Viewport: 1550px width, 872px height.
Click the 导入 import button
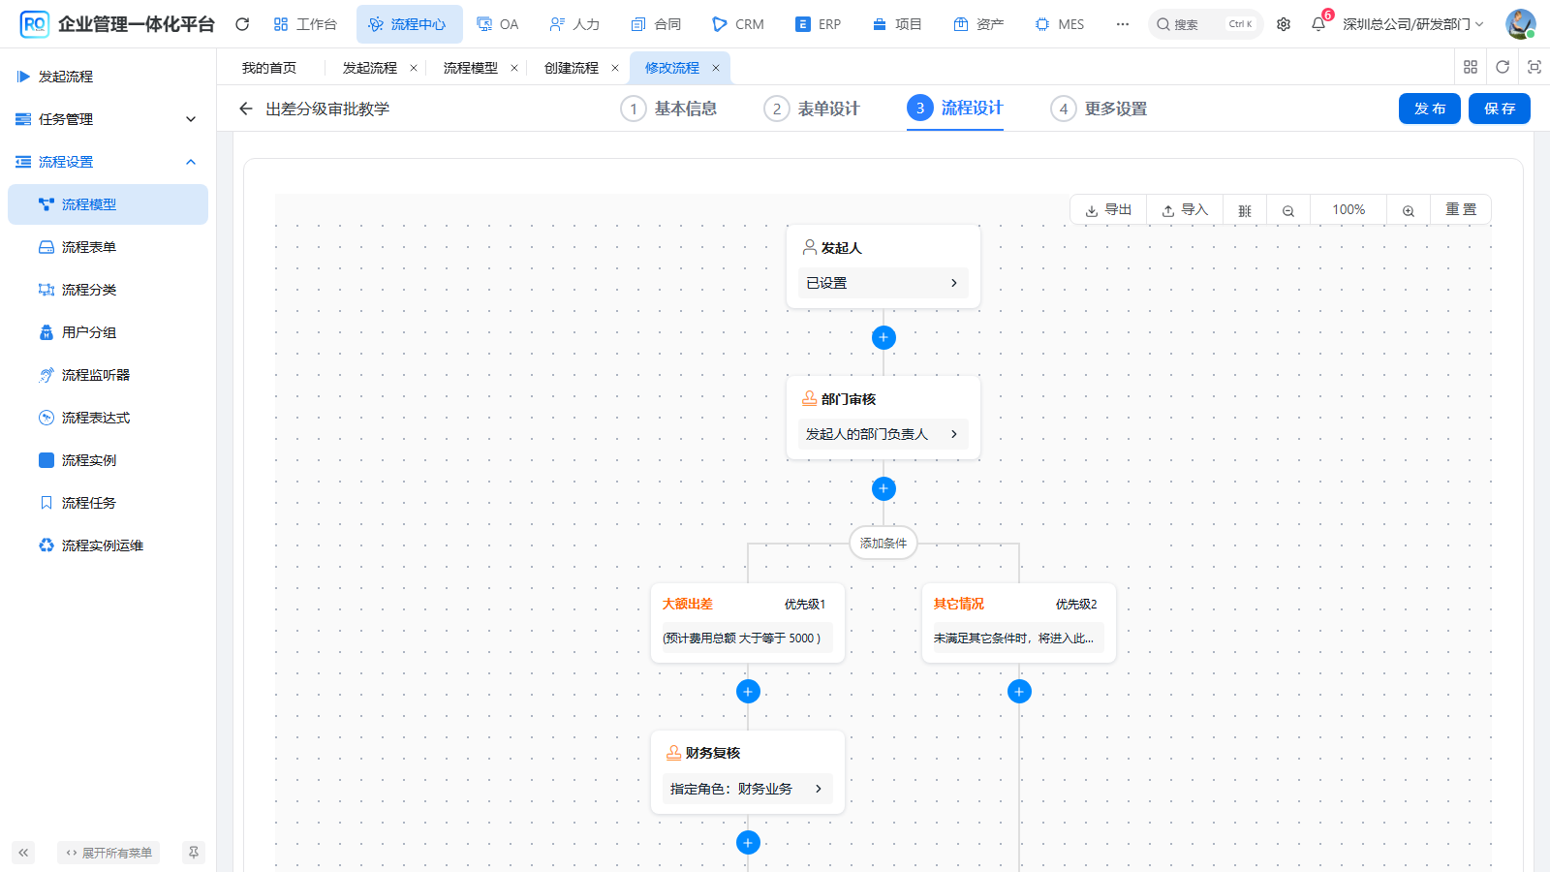point(1185,210)
